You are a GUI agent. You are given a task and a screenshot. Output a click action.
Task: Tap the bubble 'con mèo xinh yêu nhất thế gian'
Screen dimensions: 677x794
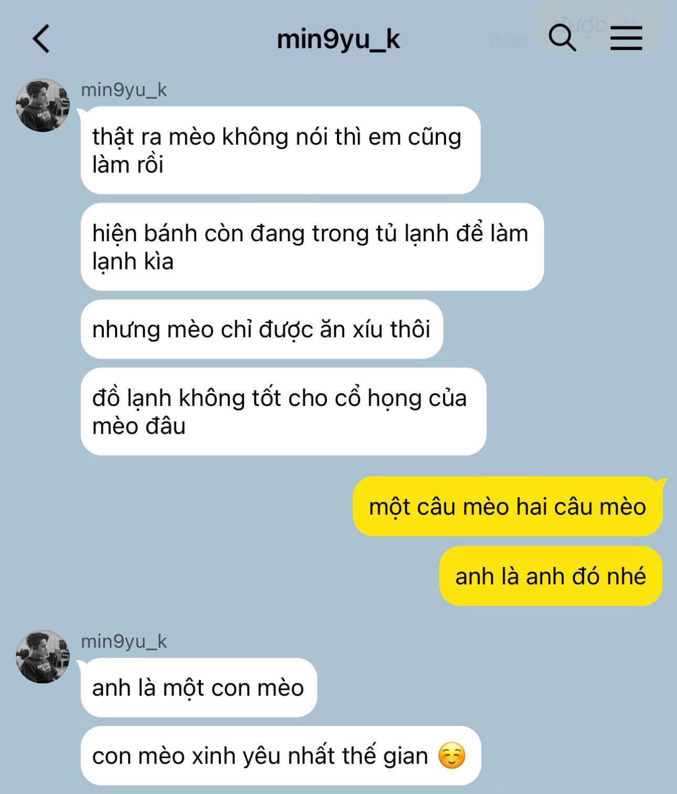click(x=281, y=756)
